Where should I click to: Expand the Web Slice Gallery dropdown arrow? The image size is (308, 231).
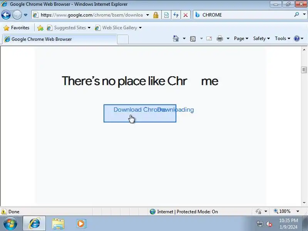tap(140, 28)
